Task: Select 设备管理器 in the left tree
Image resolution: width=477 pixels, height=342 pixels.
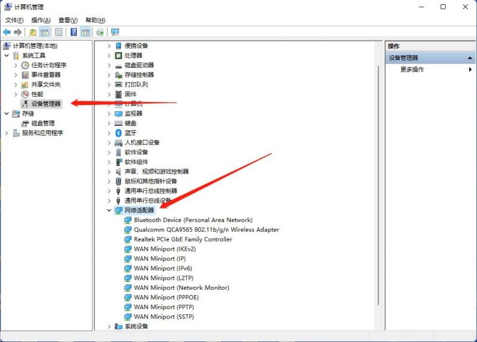Action: pyautogui.click(x=46, y=104)
